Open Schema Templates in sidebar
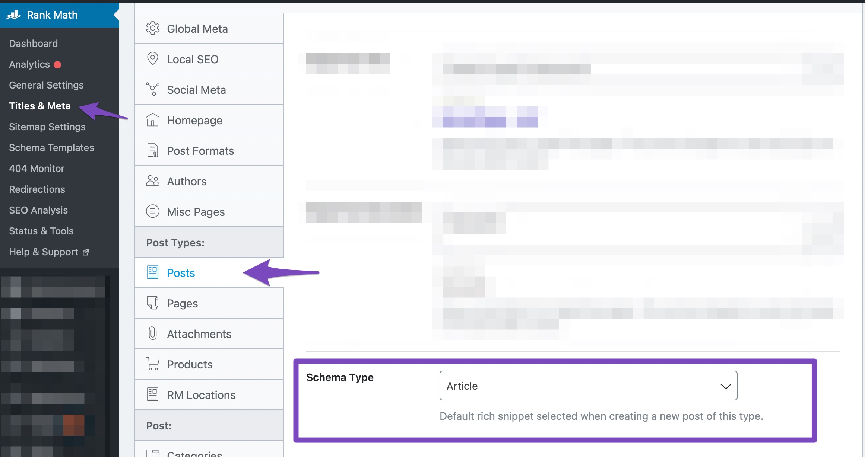 51,148
